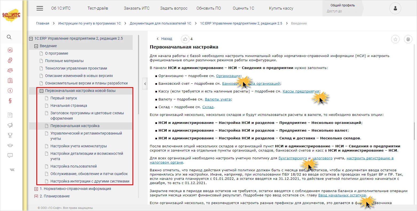Viewport: 417px width, 211px height.
Task: Open the Обновить ПО menu item
Action: [x=209, y=8]
